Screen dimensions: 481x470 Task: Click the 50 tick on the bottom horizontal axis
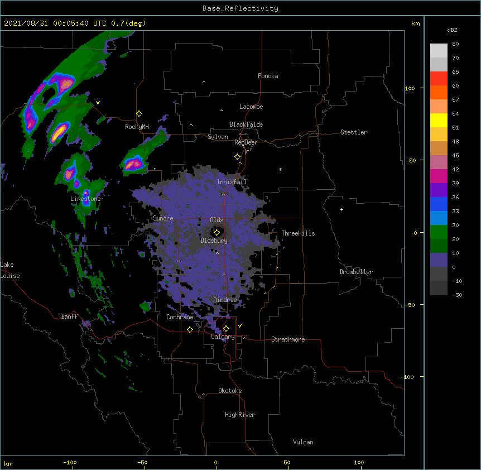click(x=287, y=463)
